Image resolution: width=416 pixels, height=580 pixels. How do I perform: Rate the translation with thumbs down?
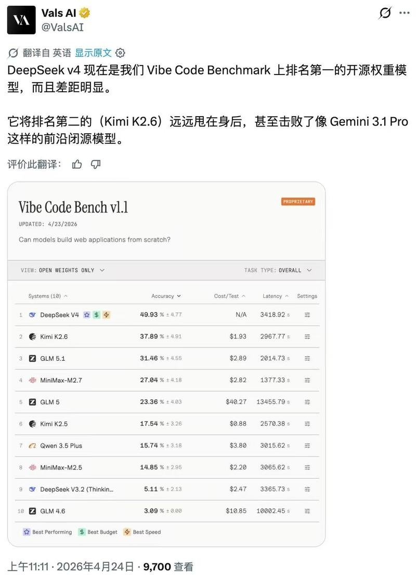(96, 164)
